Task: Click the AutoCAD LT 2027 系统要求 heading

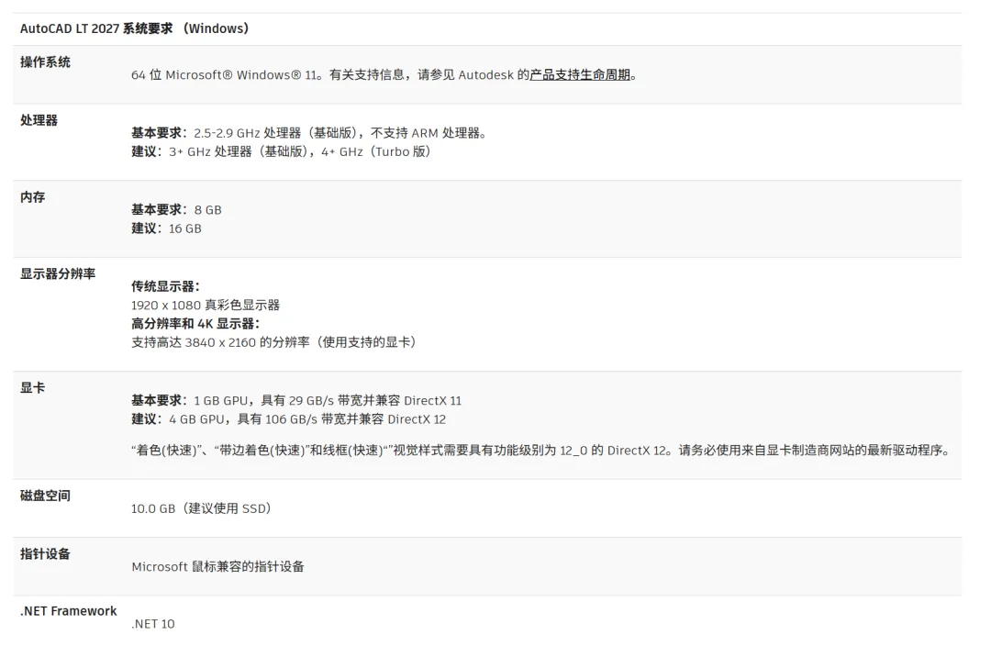Action: tap(134, 28)
